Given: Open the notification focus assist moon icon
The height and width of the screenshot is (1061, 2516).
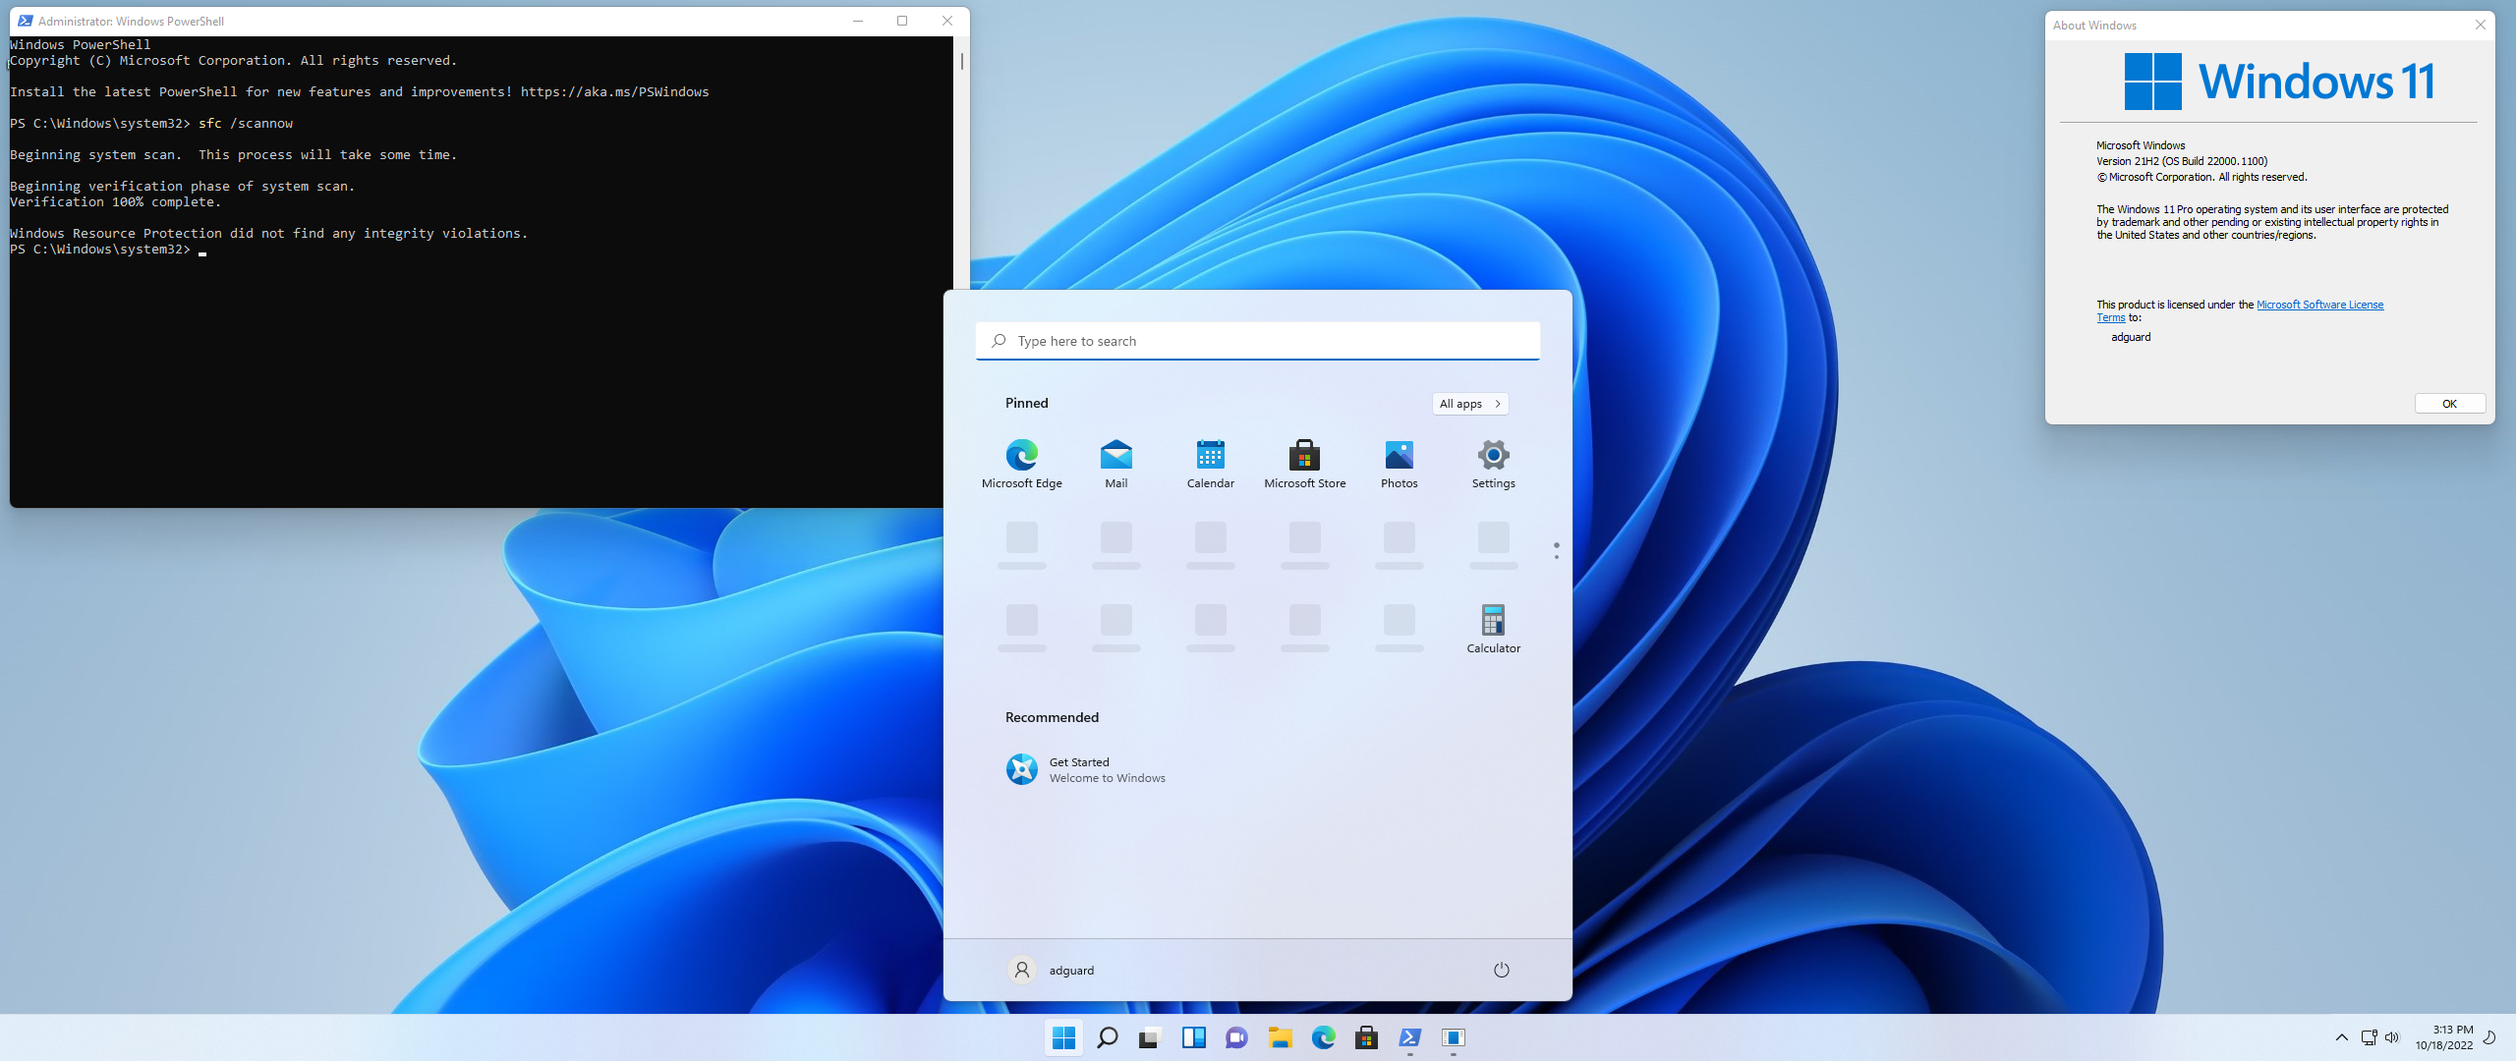Looking at the screenshot, I should click(x=2489, y=1037).
